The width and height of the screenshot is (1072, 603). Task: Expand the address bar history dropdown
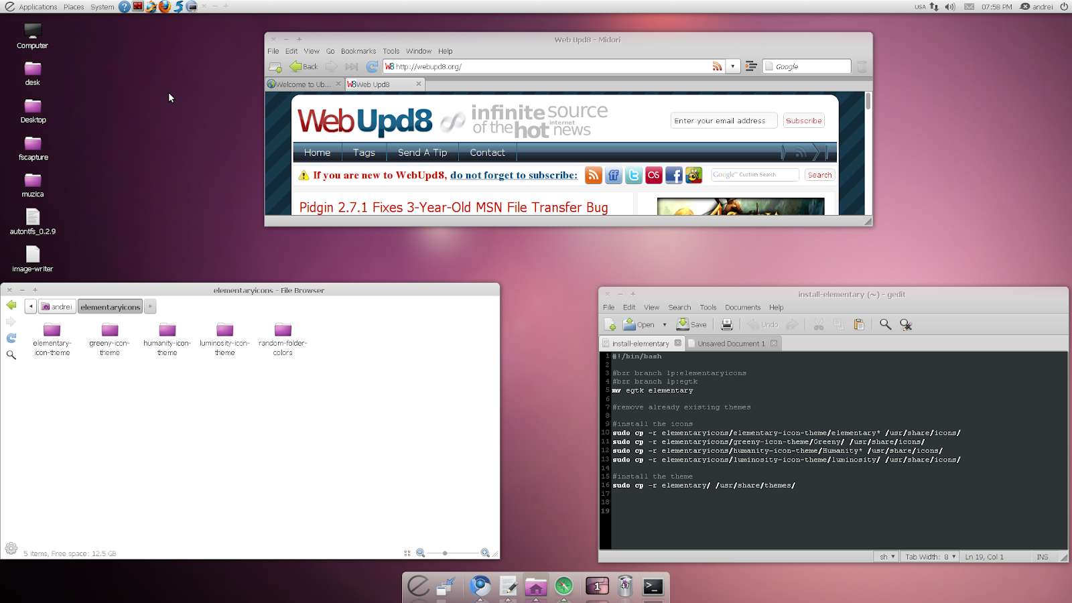point(733,66)
